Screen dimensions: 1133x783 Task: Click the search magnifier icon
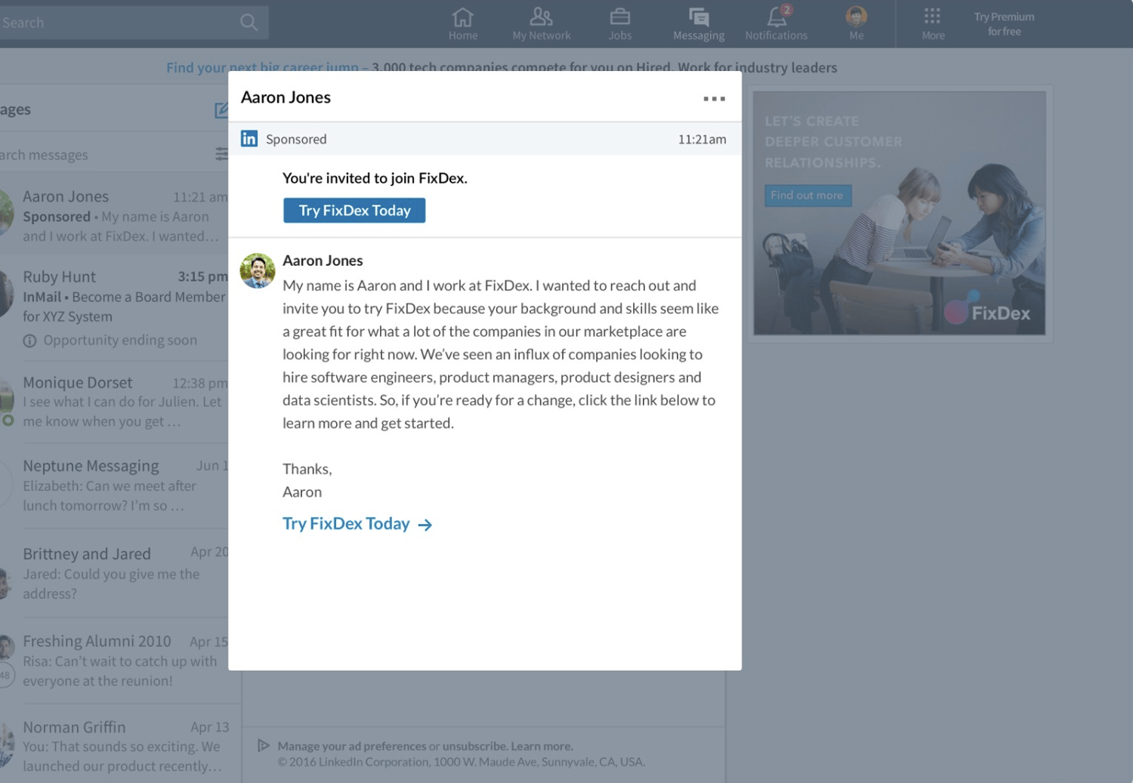[x=249, y=23]
